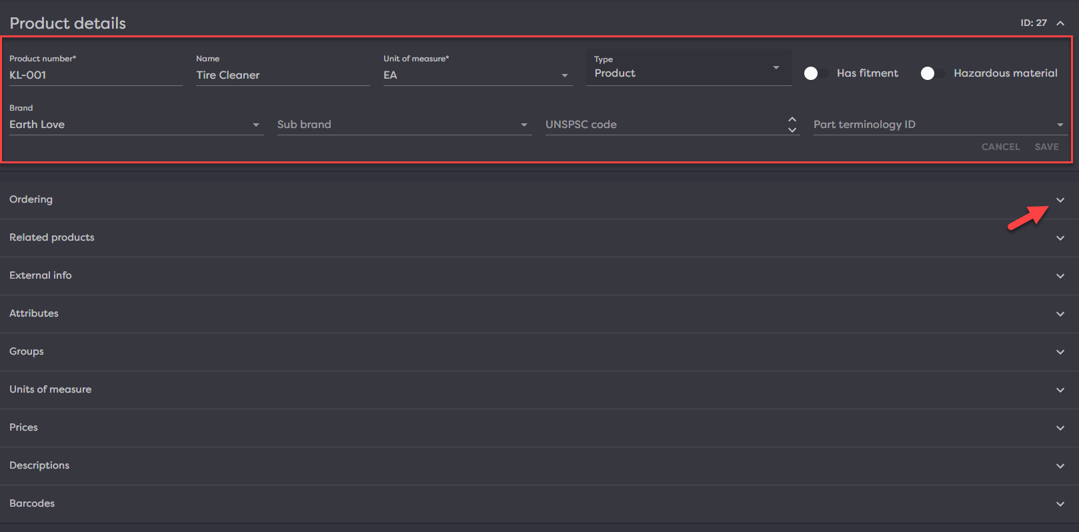
Task: Toggle the Has fitment switch
Action: 816,73
